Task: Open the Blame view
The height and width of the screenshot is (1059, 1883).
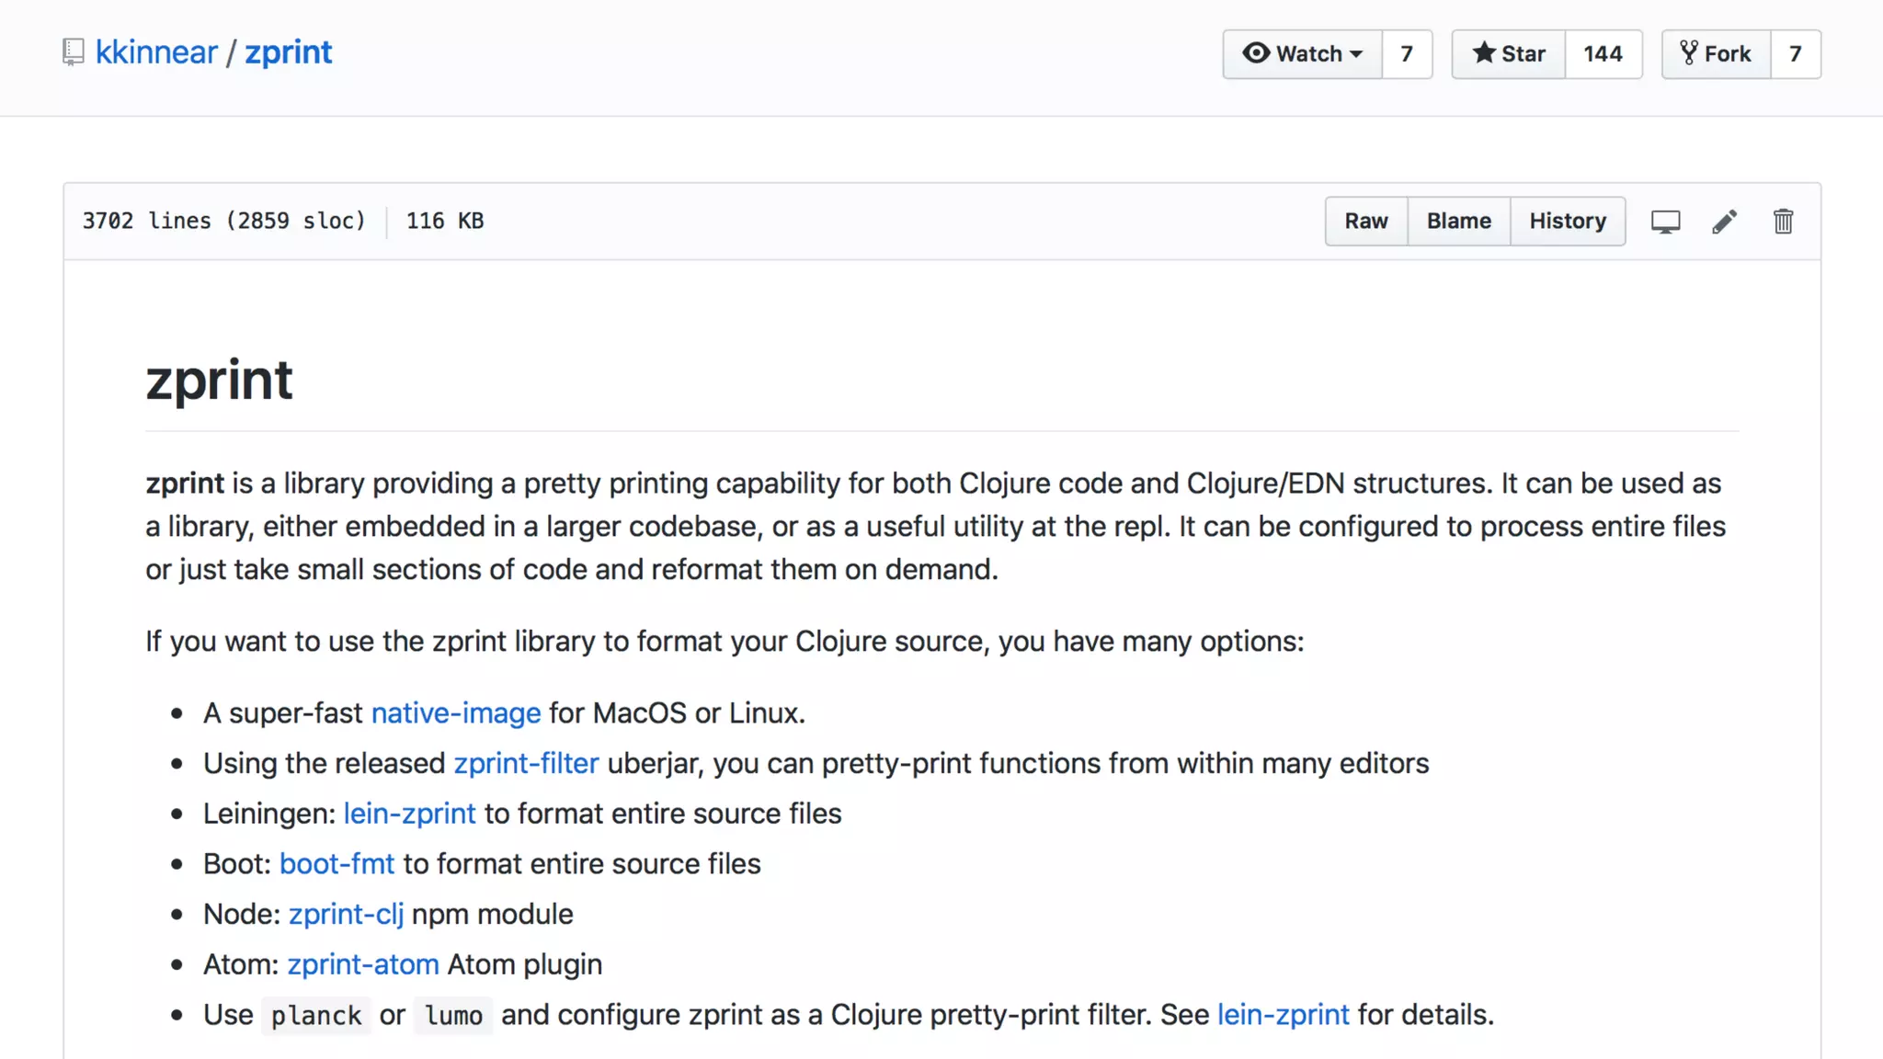Action: coord(1458,222)
